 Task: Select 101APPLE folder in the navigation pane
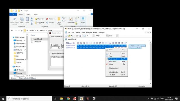(x=20, y=53)
